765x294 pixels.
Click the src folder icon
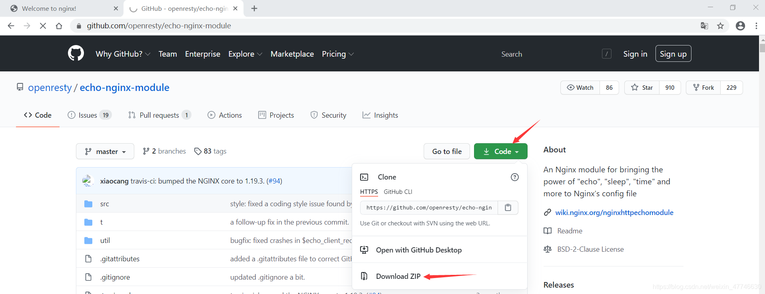[x=88, y=204]
